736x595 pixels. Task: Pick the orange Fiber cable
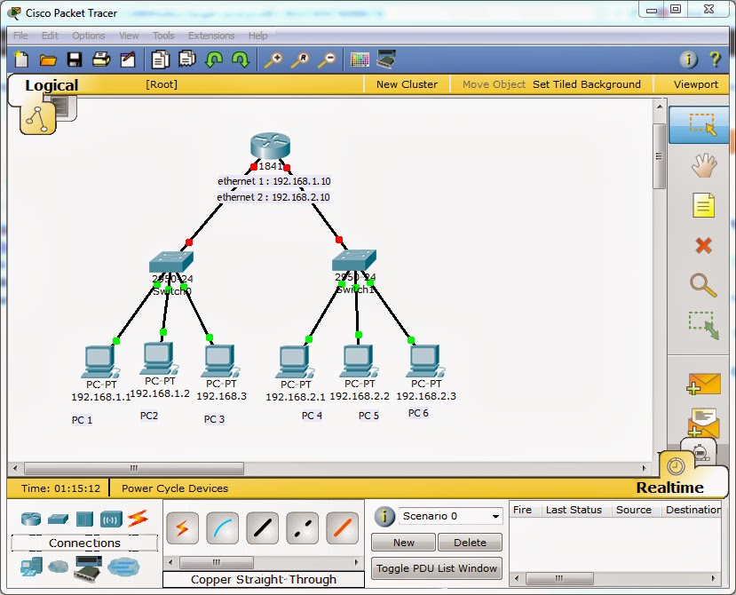tap(342, 528)
